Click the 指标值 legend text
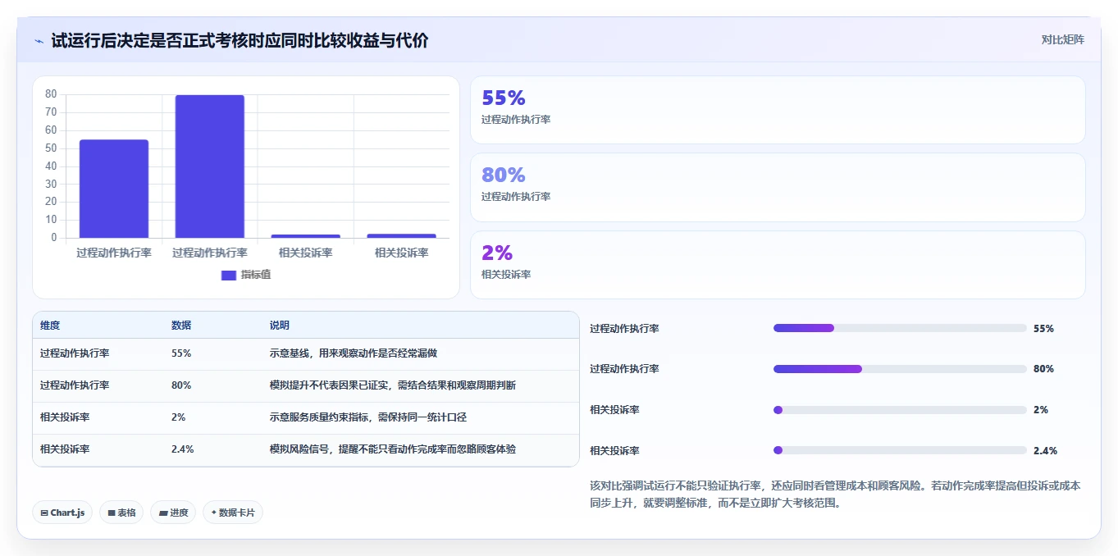The image size is (1118, 556). pos(255,275)
